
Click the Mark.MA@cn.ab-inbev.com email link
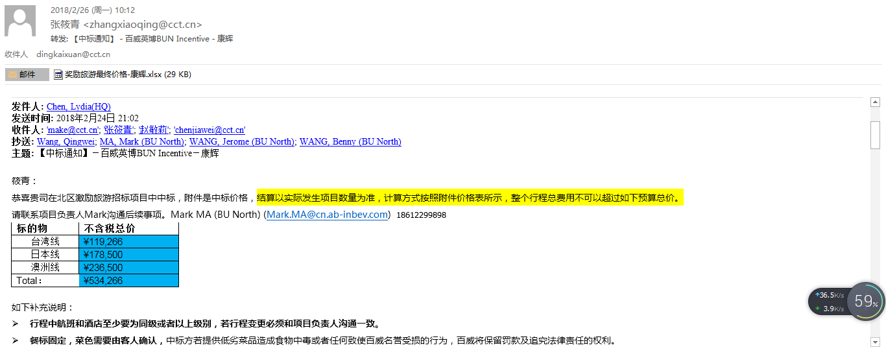click(328, 215)
